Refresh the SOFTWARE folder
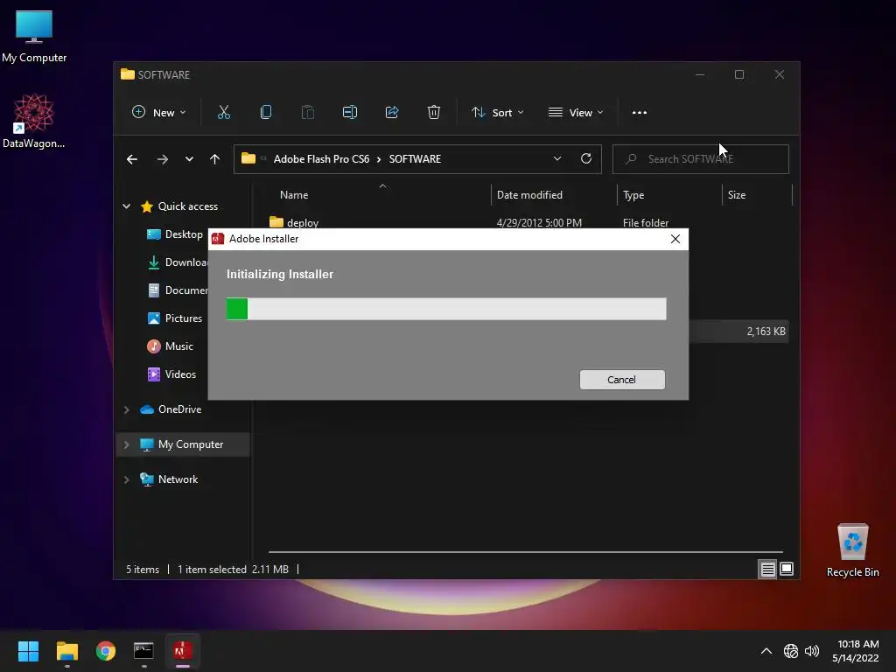This screenshot has width=896, height=672. coord(586,159)
